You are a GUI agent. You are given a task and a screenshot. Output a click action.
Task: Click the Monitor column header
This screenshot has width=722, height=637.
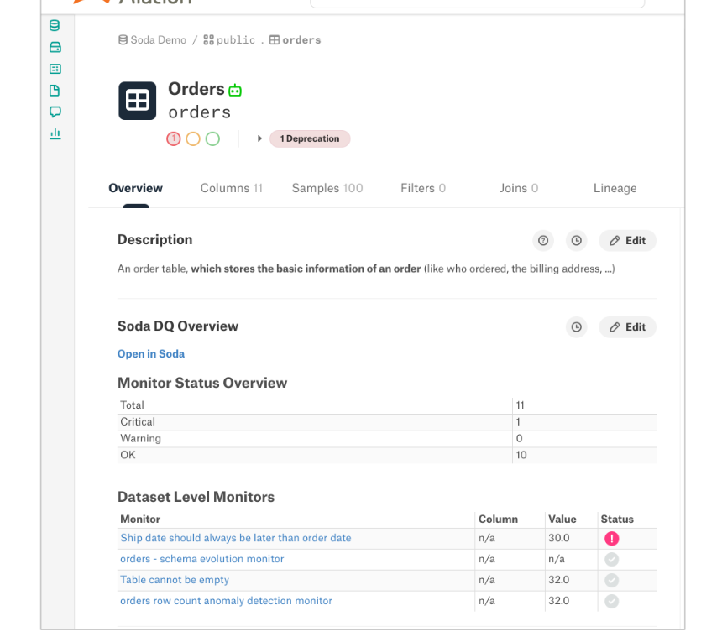(x=140, y=520)
